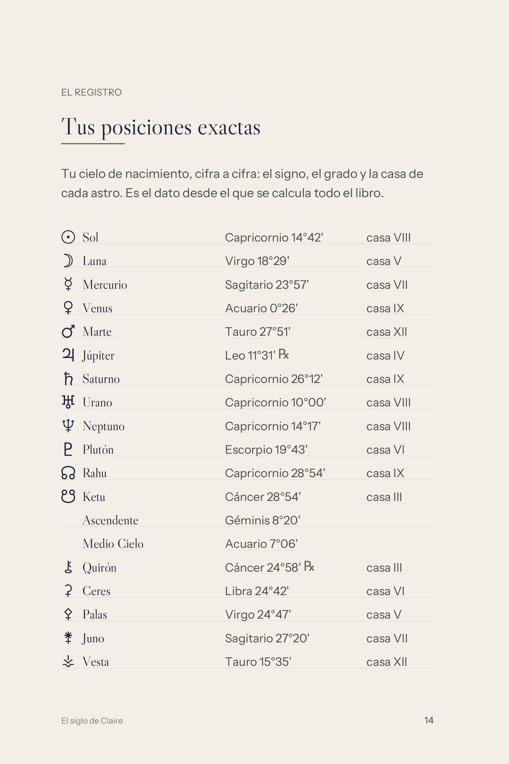Select the Jupiter glyph next to Júpiter
509x764 pixels.
point(68,355)
